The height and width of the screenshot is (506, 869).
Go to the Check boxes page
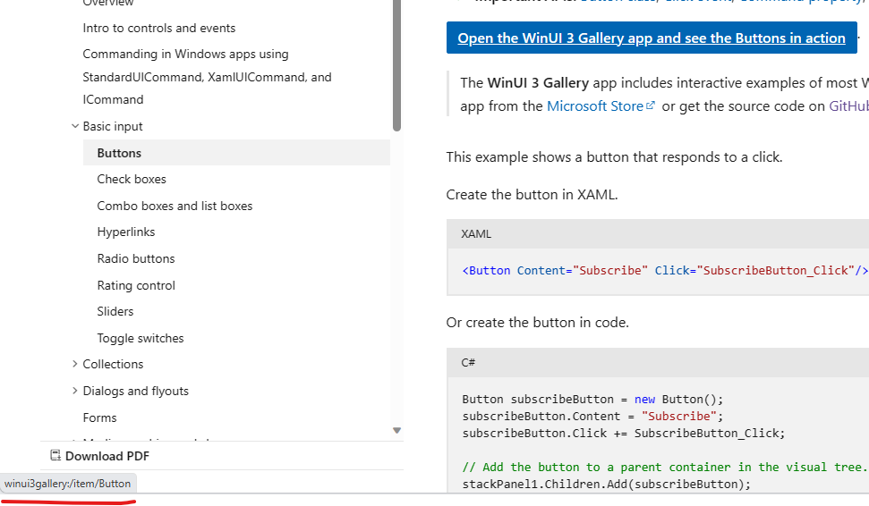[132, 179]
